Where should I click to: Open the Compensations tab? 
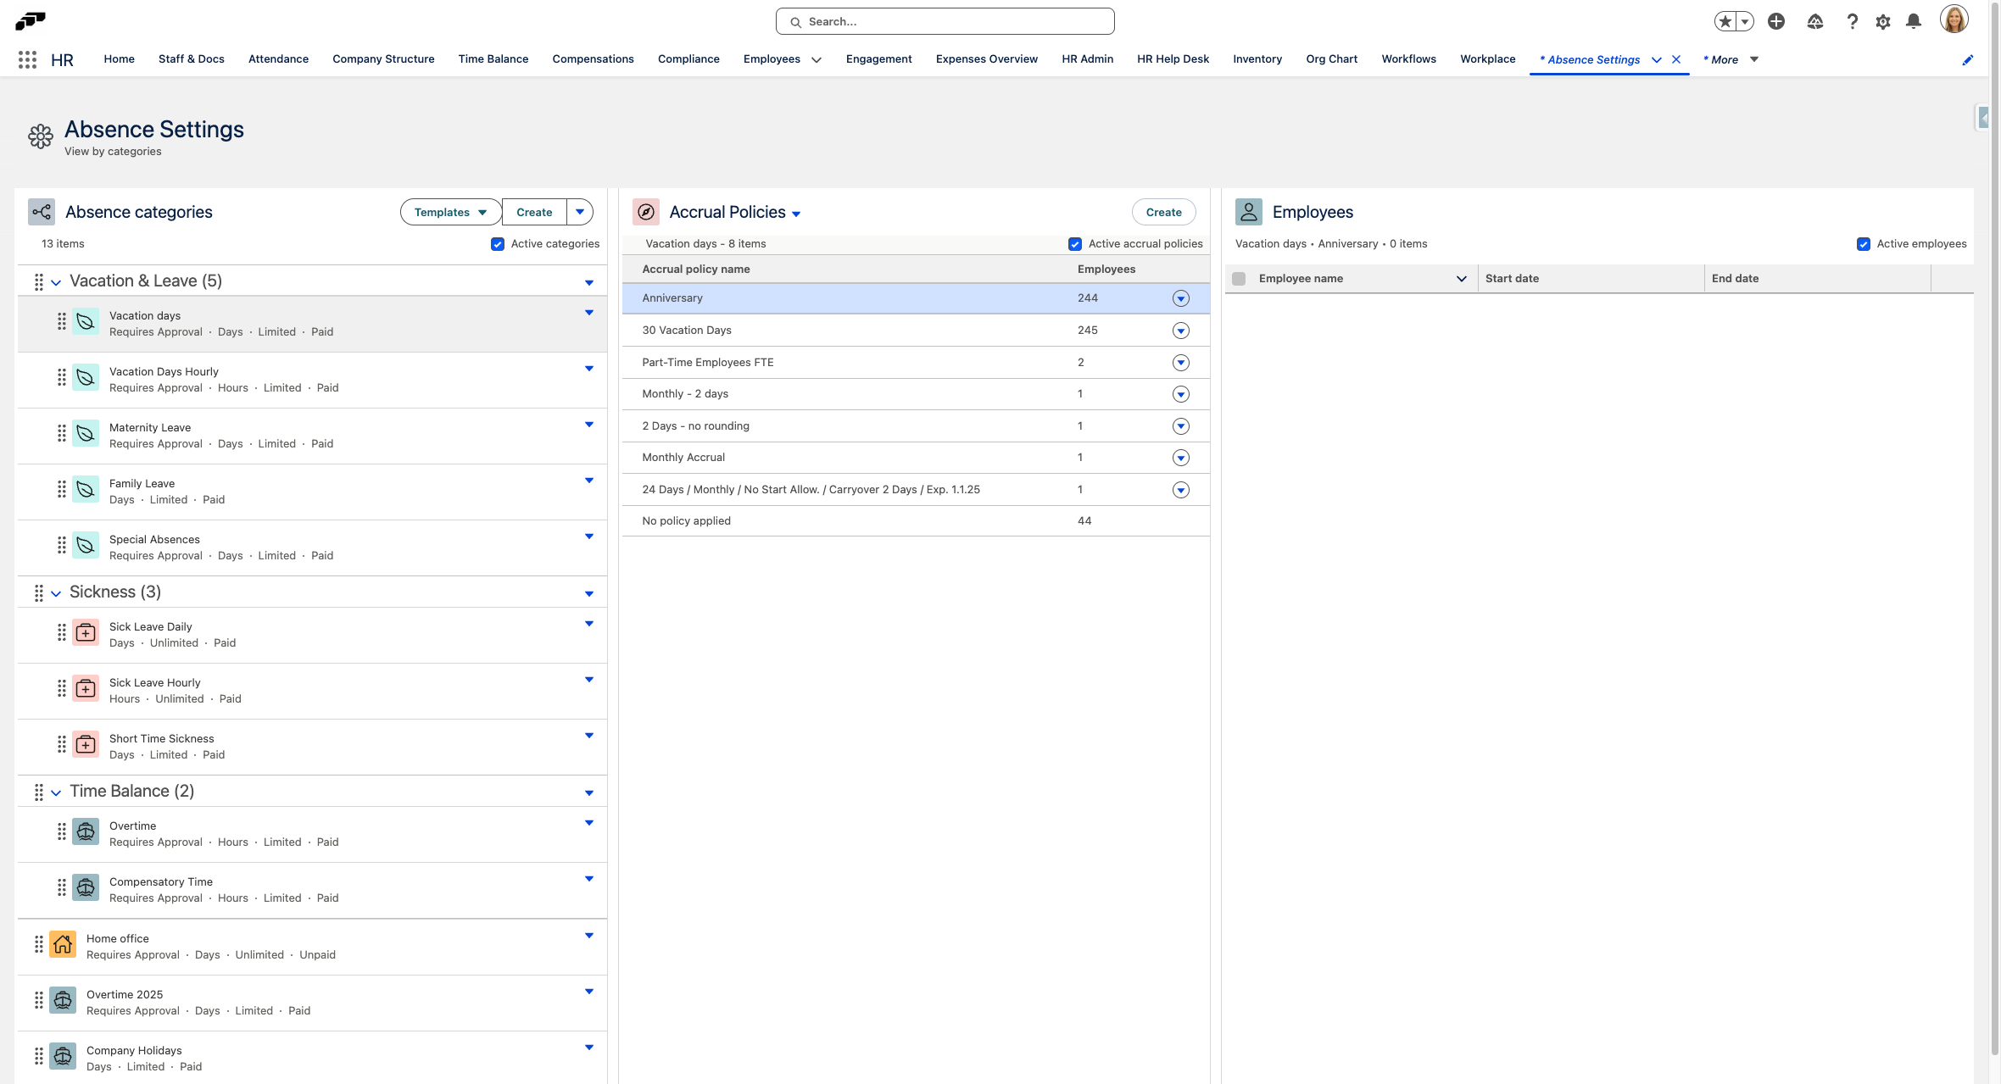tap(593, 59)
